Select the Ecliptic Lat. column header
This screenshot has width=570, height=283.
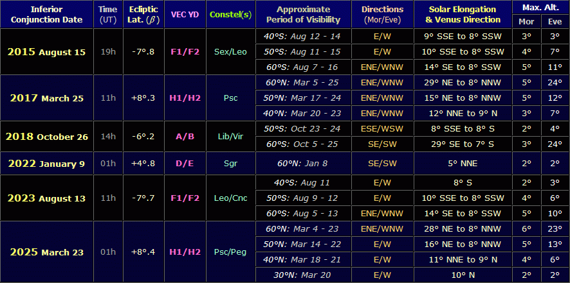tap(143, 14)
